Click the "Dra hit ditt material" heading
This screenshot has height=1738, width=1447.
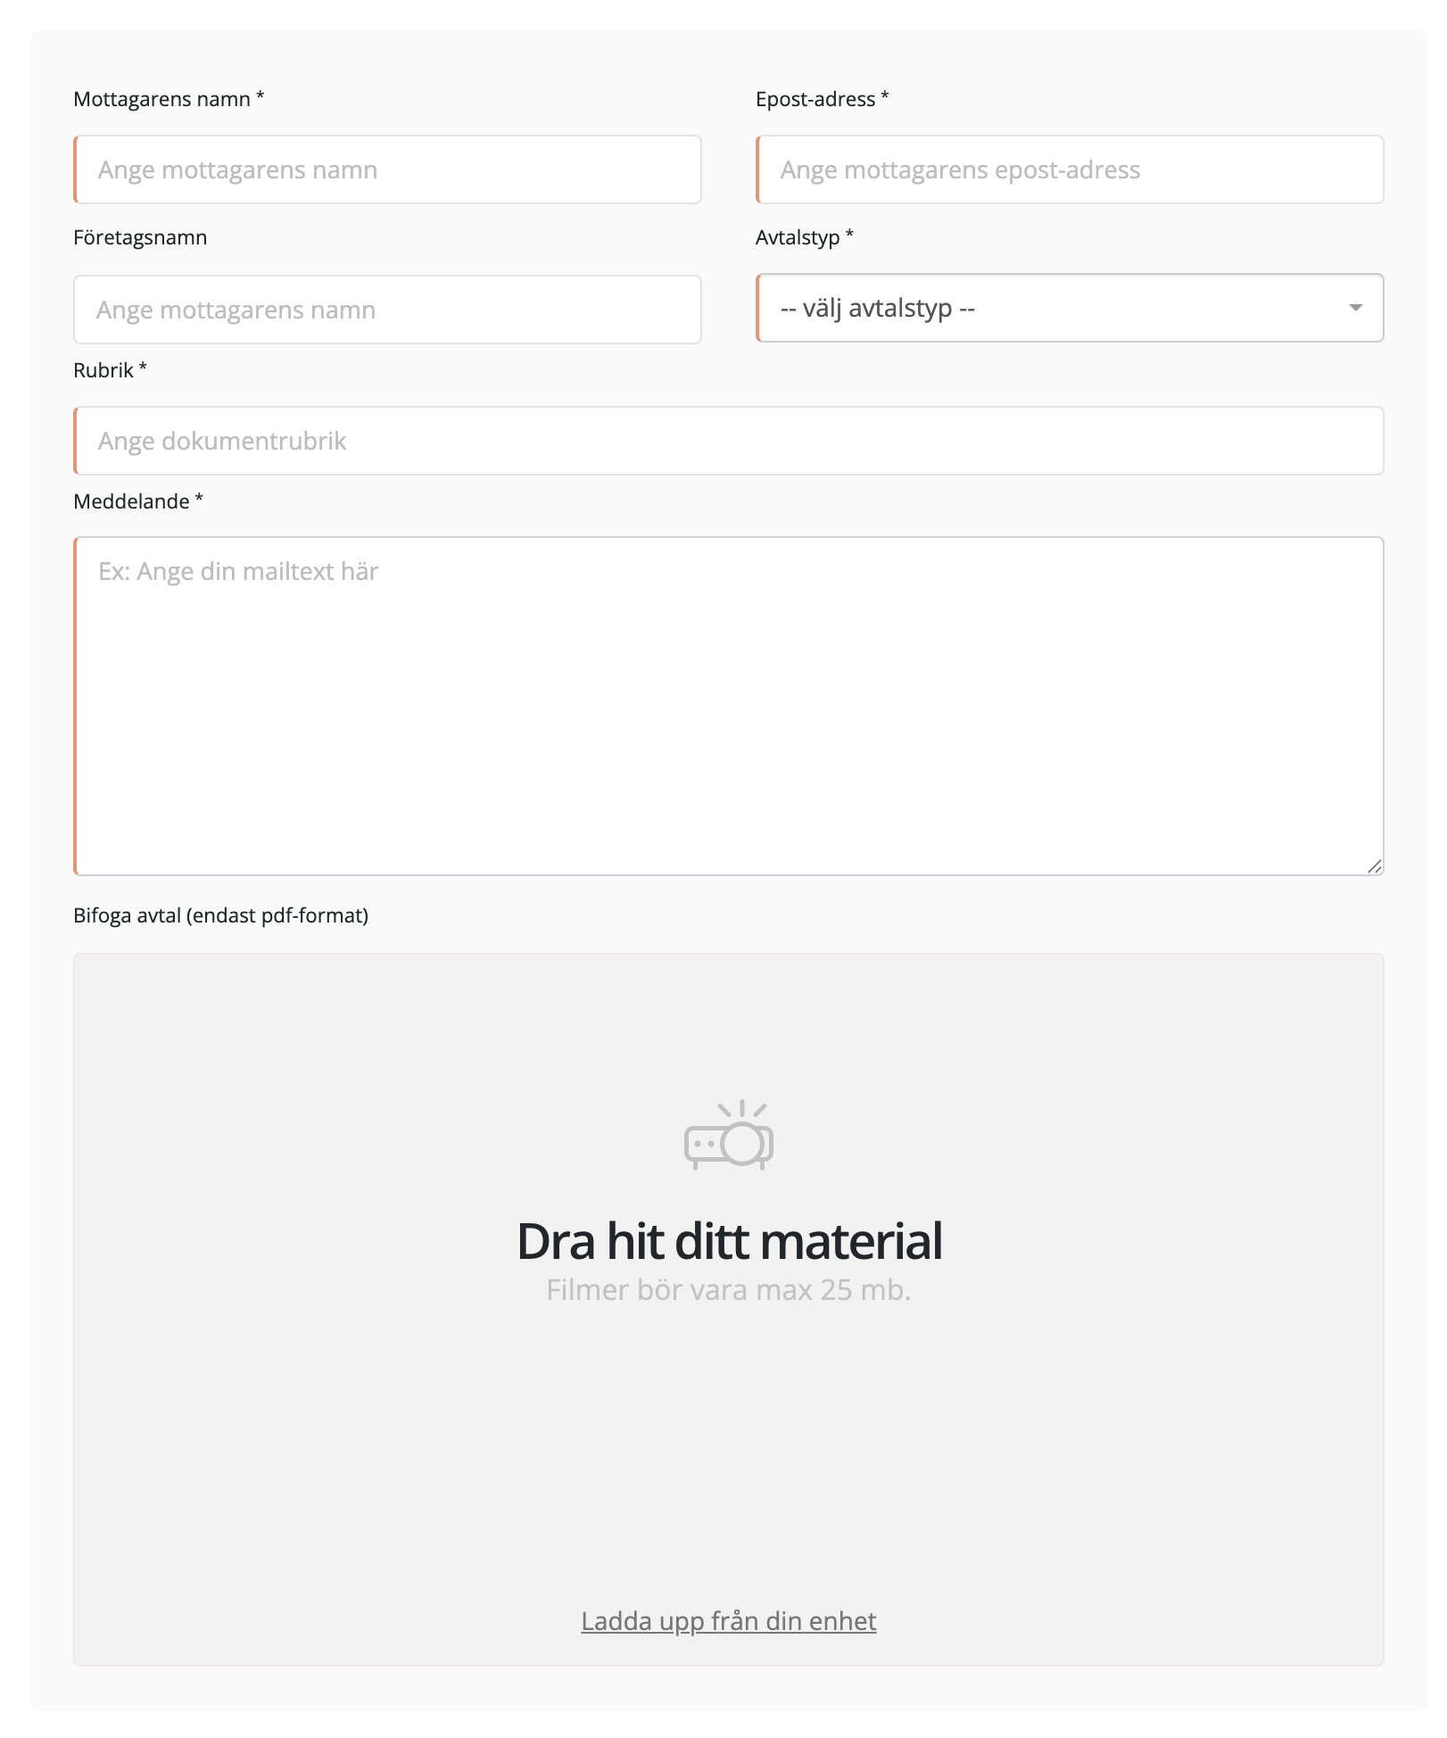pyautogui.click(x=728, y=1241)
